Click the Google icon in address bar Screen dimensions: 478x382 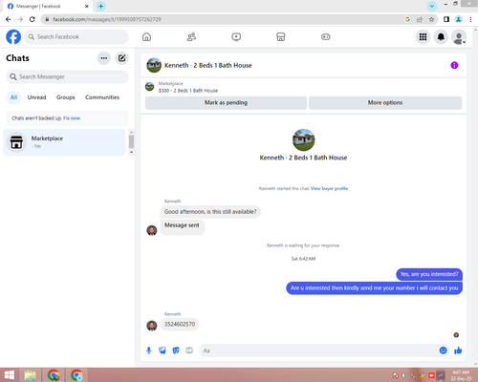coord(407,19)
